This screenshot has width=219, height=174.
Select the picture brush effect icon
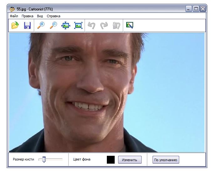click(130, 25)
